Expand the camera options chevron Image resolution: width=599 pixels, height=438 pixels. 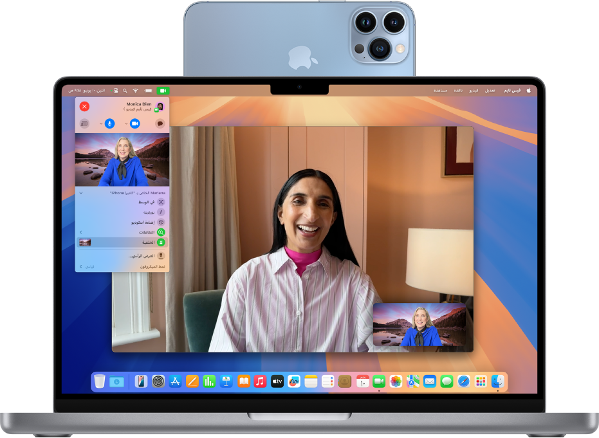point(125,123)
